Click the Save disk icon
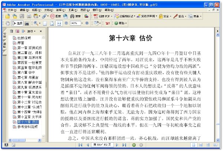Viewport: 223px width, 151px height. pyautogui.click(x=22, y=16)
